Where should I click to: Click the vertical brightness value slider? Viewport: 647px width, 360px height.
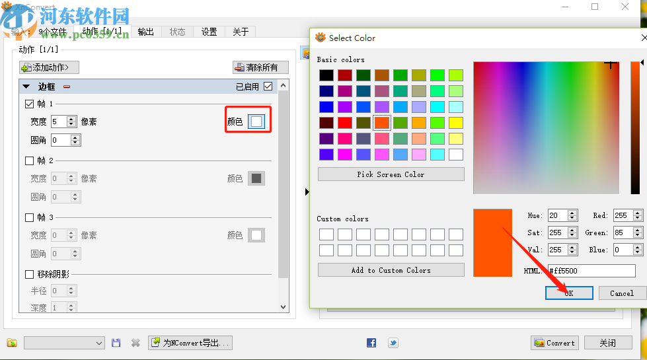635,128
